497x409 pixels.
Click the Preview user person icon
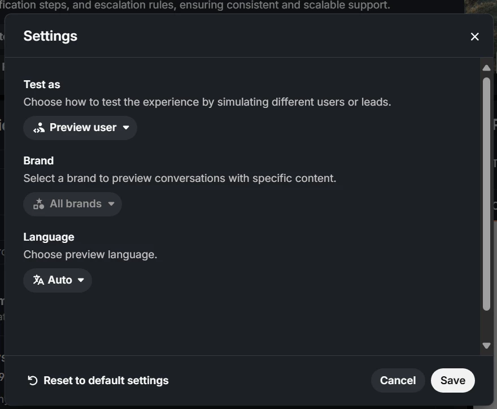tap(39, 128)
